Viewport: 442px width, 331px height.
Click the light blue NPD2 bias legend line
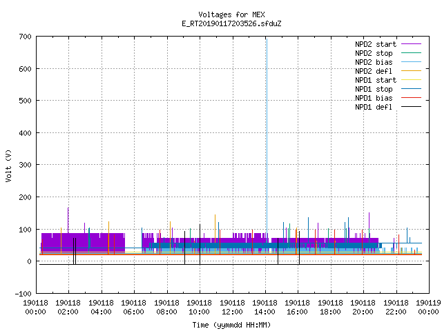click(x=412, y=62)
